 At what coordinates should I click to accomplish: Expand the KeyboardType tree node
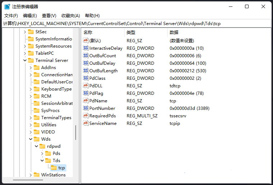(30, 89)
